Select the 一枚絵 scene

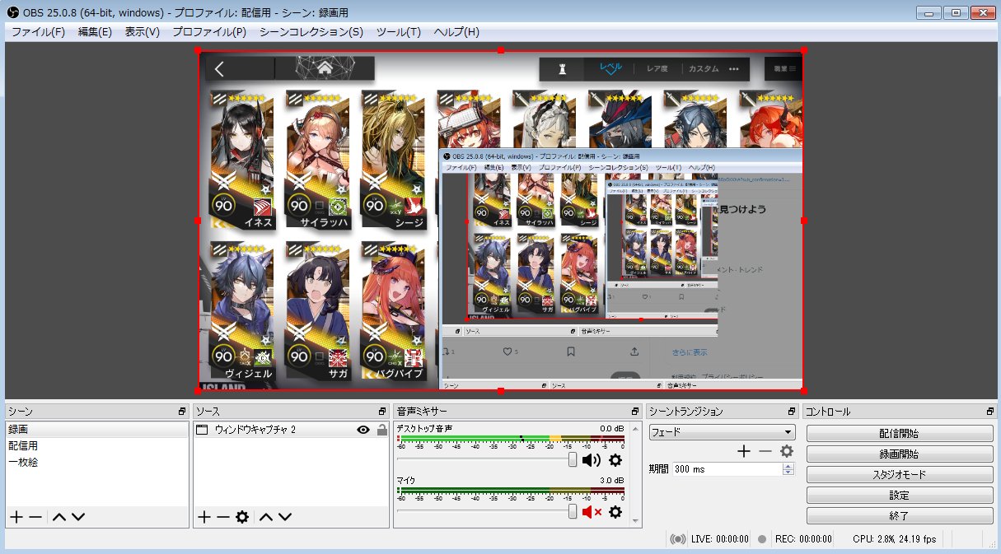[x=97, y=462]
